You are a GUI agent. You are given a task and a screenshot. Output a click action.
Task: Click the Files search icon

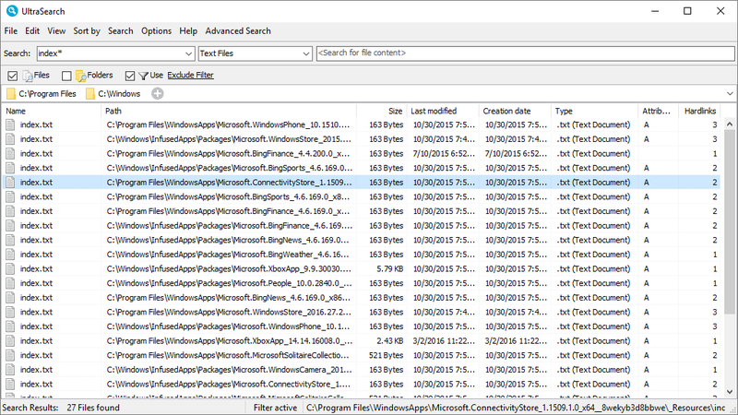coord(28,75)
